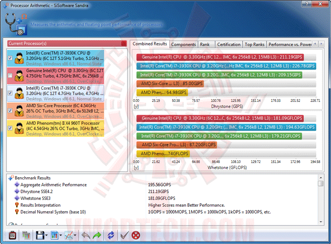Screen dimensions: 331x244
Task: Click the stethoscope module icon in header
Action: (x=16, y=24)
